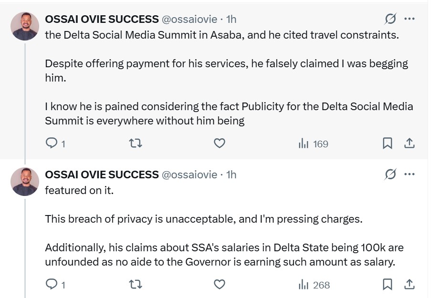This screenshot has height=298, width=440.
Task: Open profile picture of first tweet
Action: (25, 26)
